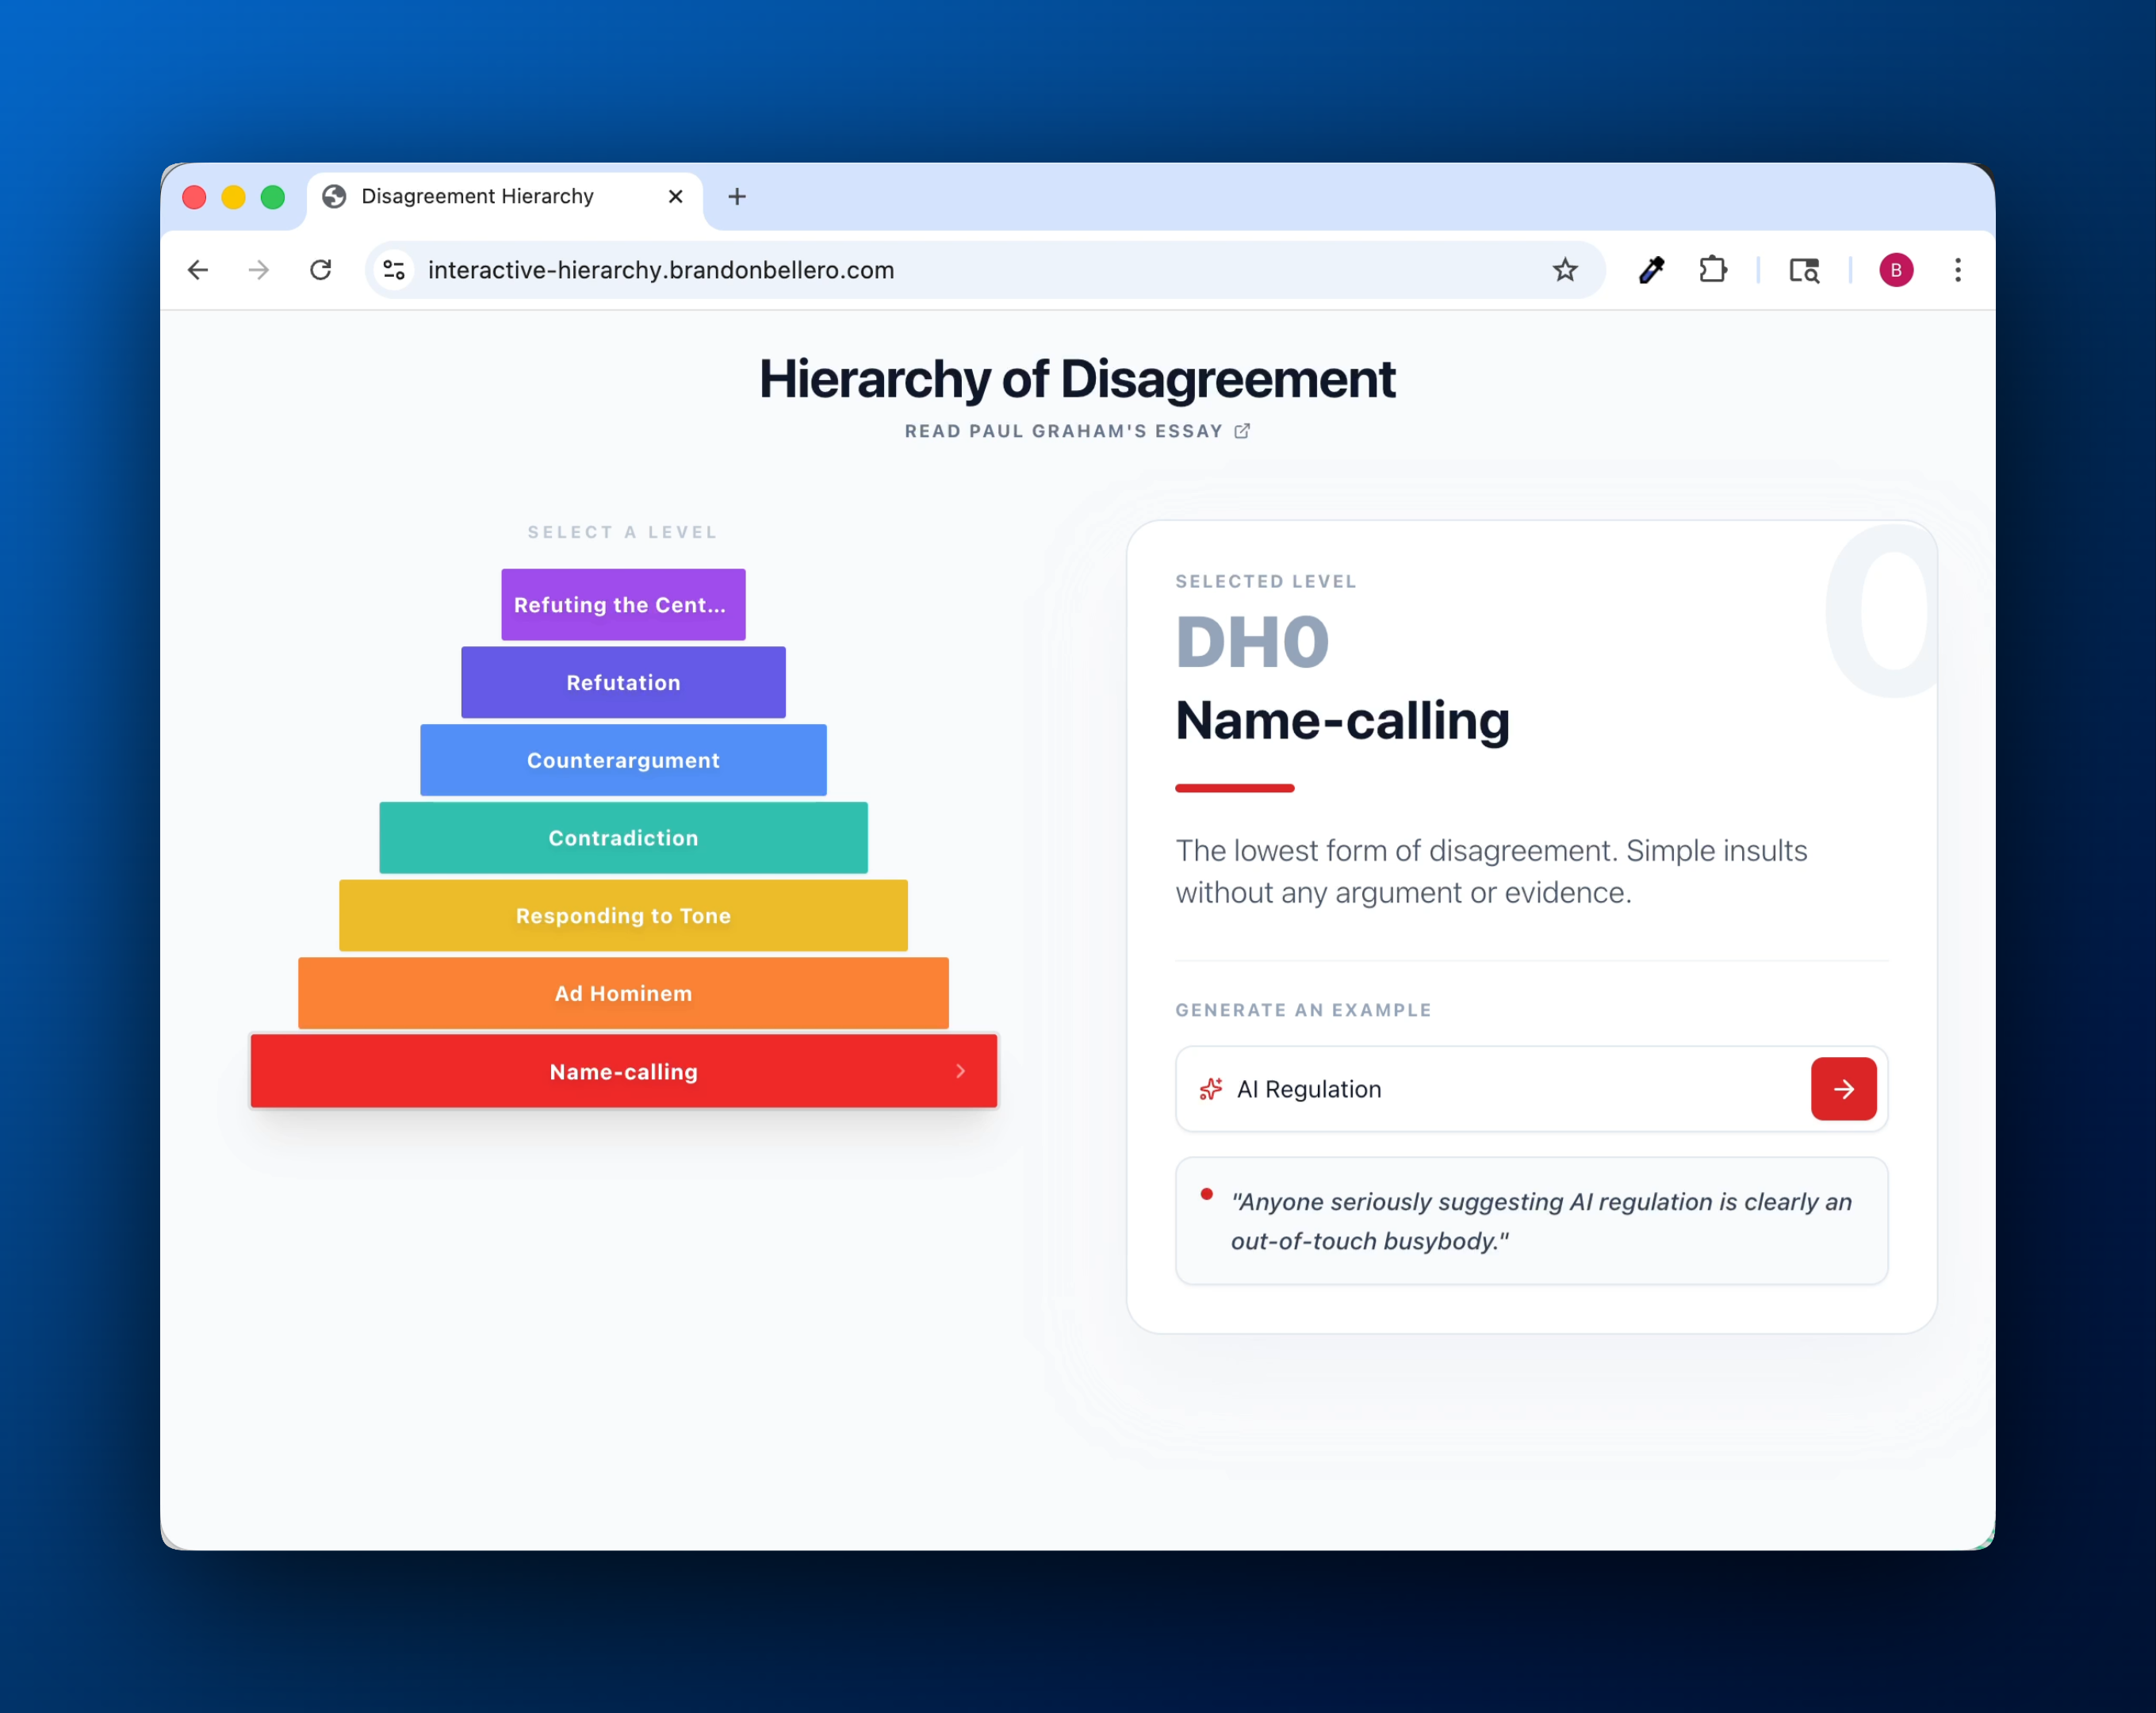Open Paul Graham's essay link
Viewport: 2156px width, 1713px height.
point(1064,430)
